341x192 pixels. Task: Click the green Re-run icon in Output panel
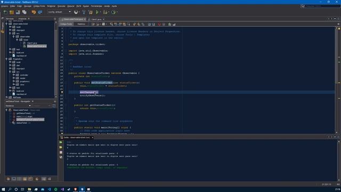(x=61, y=142)
